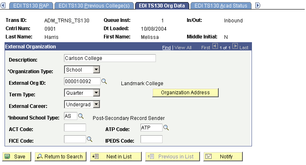Open the EDI TS130 RAP tab
The image size is (306, 165).
[31, 6]
